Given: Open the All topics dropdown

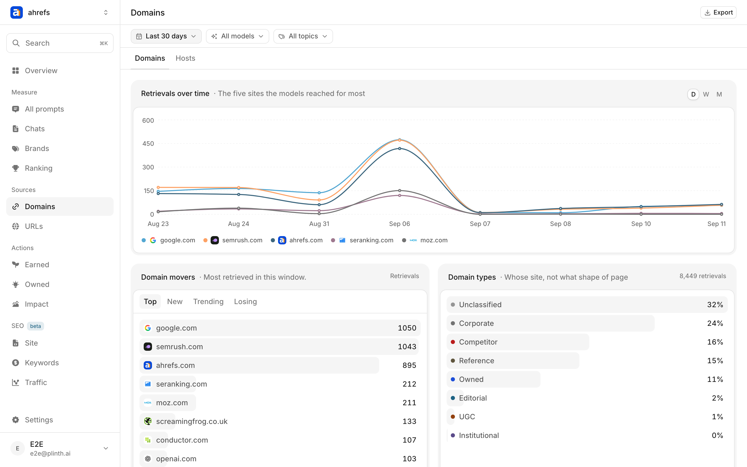Looking at the screenshot, I should pos(303,36).
